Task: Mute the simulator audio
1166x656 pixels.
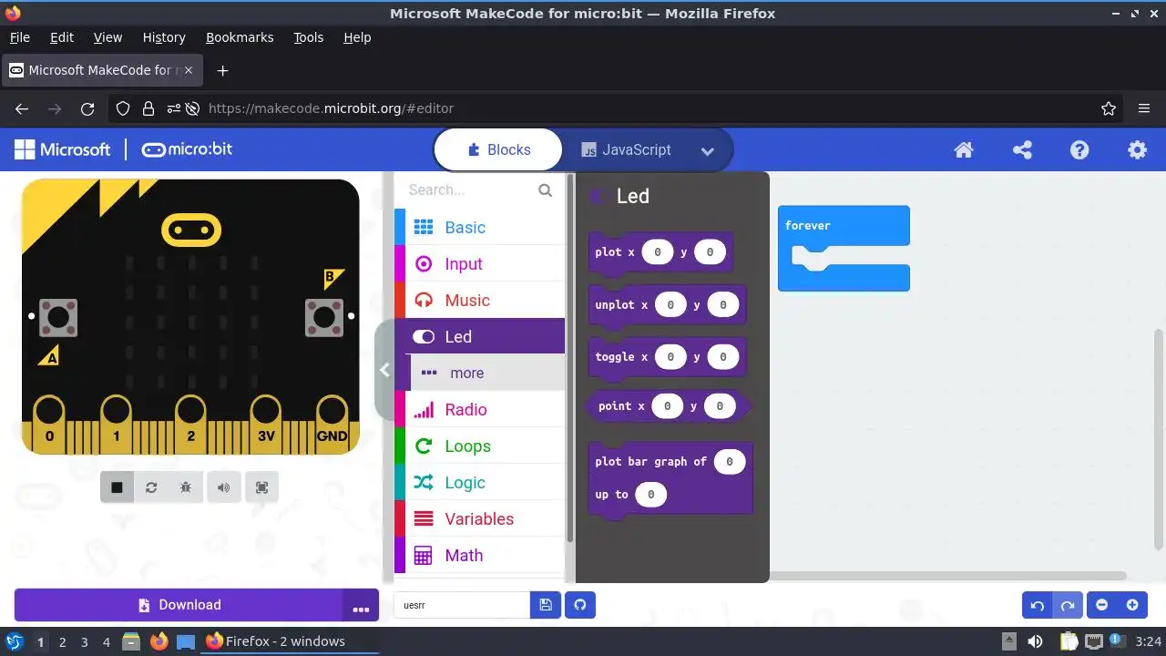Action: click(x=224, y=487)
